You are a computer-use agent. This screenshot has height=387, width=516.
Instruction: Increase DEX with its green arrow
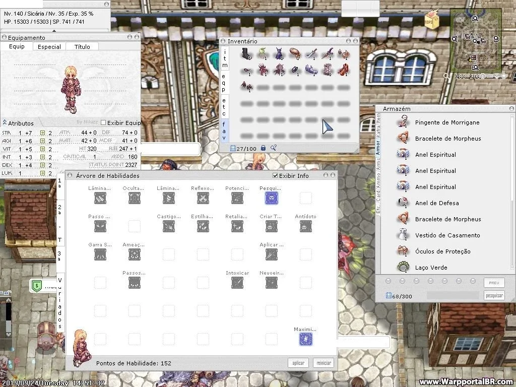(42, 165)
